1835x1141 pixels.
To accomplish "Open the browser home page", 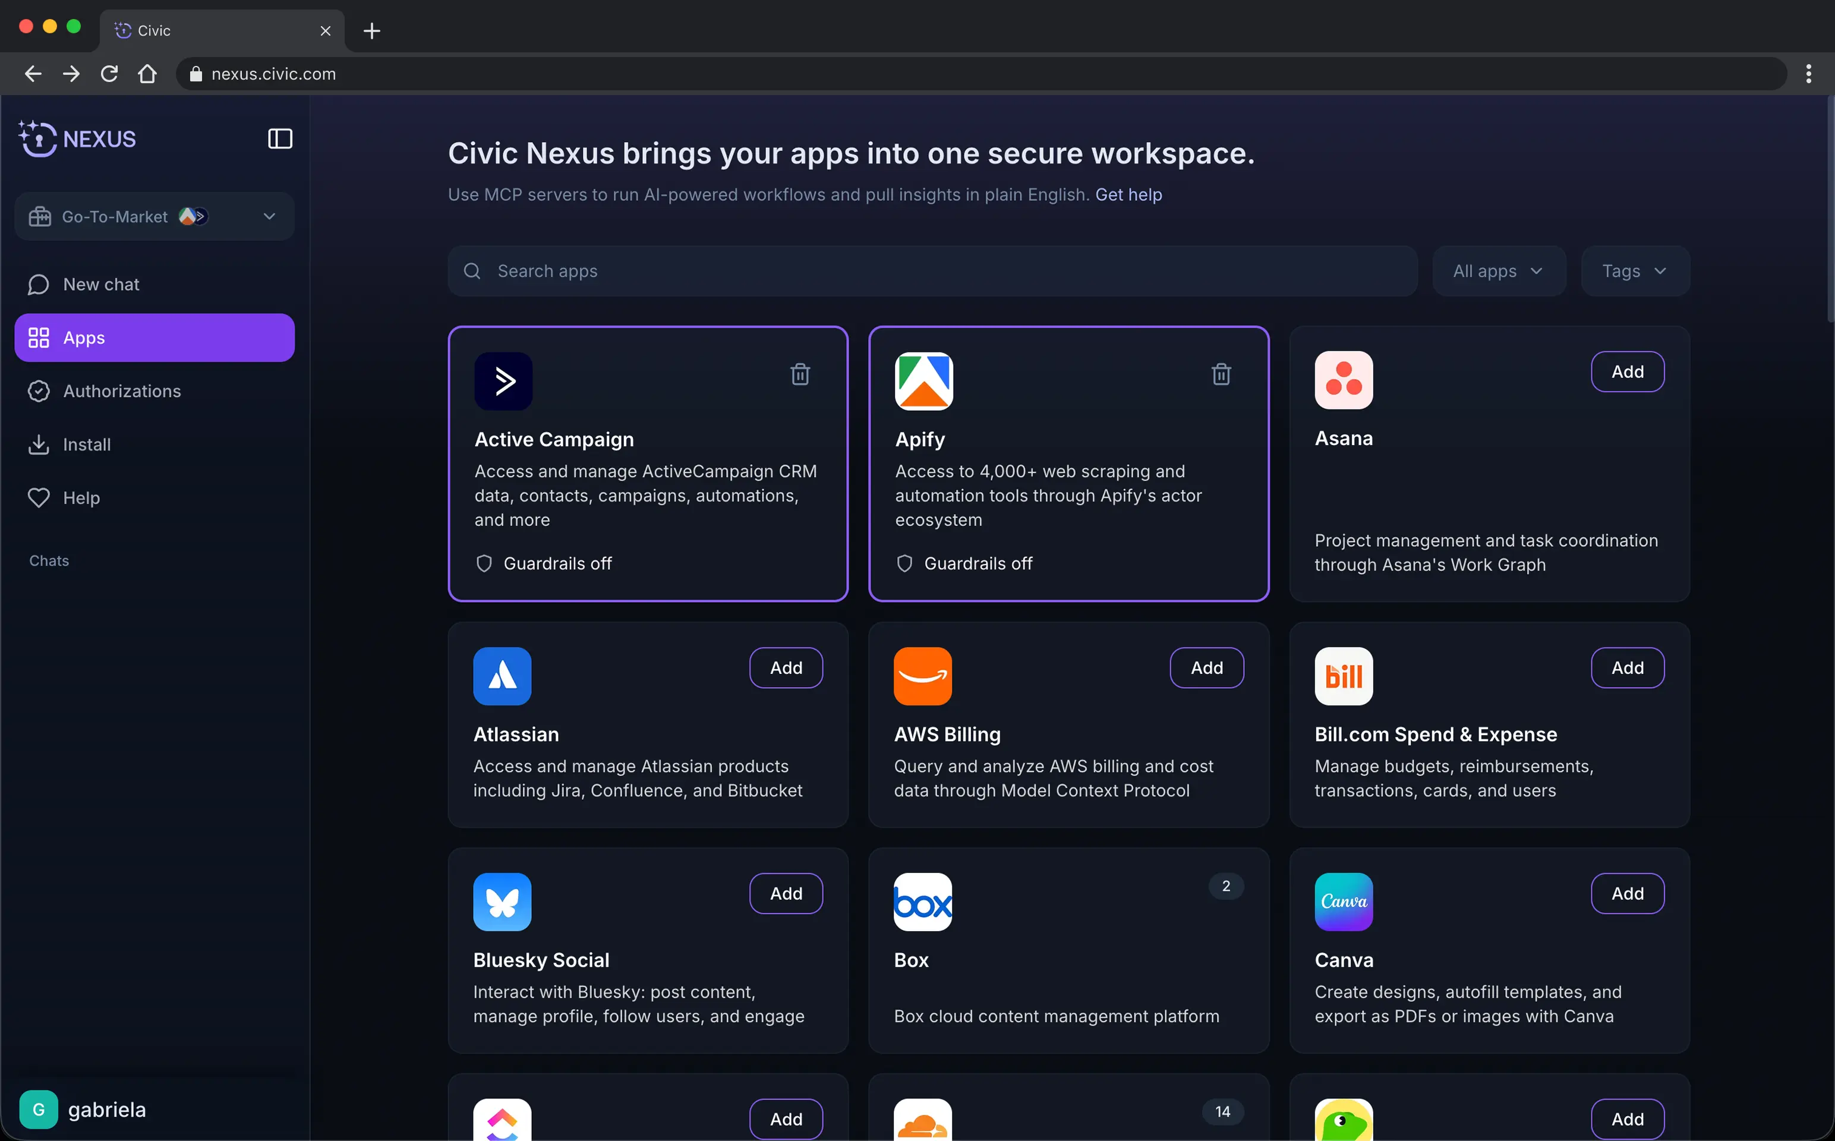I will point(147,74).
